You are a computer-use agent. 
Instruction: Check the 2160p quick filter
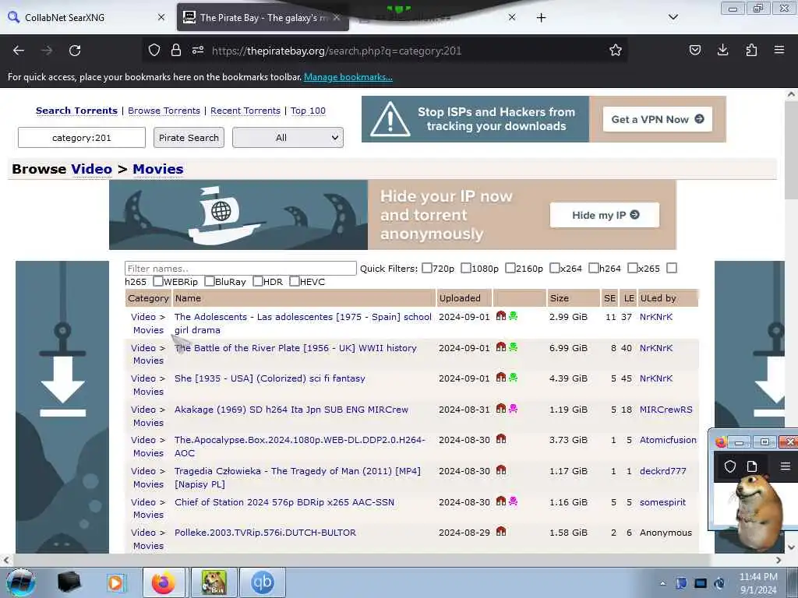click(510, 268)
